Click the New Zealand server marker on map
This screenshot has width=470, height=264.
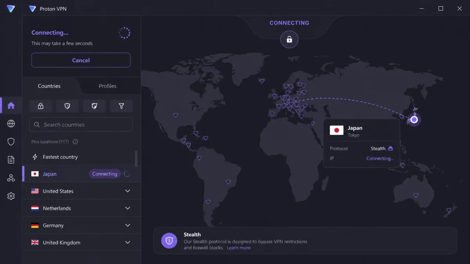[x=449, y=210]
